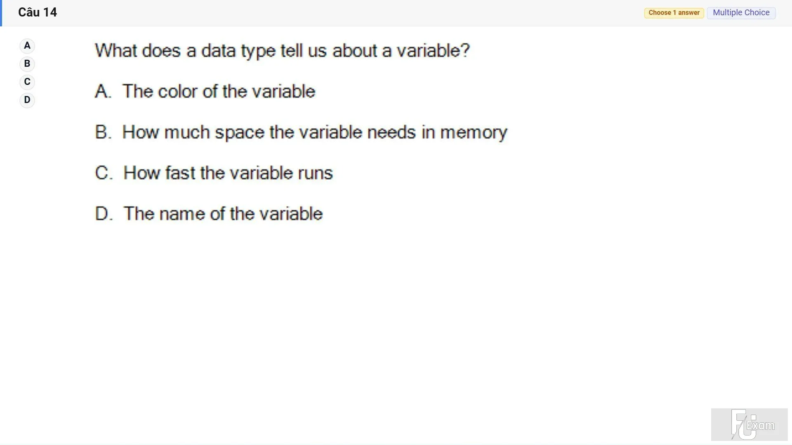Click 'The name of the variable' text
The width and height of the screenshot is (792, 445).
[x=223, y=213]
